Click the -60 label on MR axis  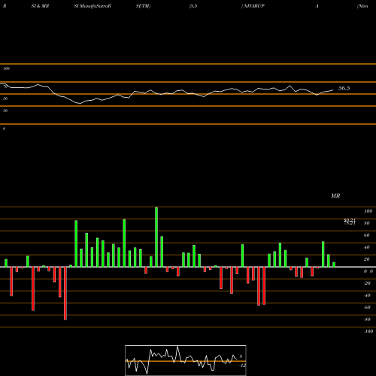[x=367, y=308]
